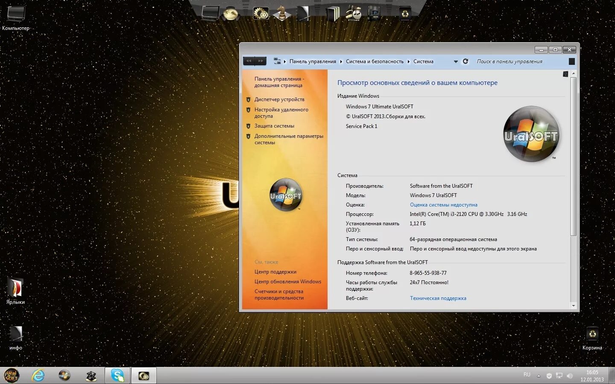The image size is (615, 384).
Task: Click the large UralSOFT logo in right pane
Action: 531,134
